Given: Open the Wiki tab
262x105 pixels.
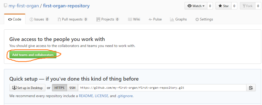Looking at the screenshot, I should point(134,19).
